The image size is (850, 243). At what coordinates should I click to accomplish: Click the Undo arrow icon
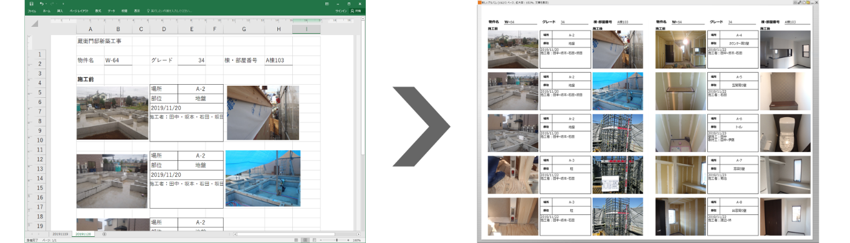(x=41, y=4)
